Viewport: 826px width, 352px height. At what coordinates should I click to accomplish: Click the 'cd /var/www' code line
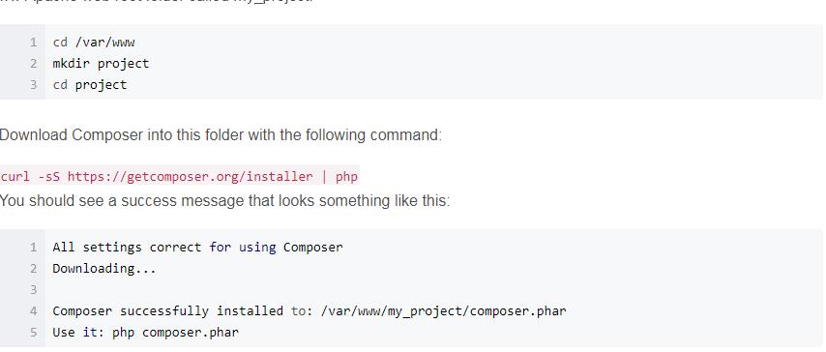click(94, 43)
